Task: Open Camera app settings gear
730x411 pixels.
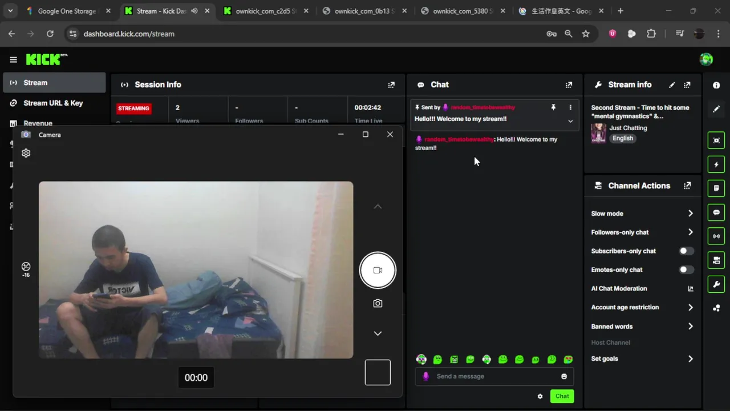Action: pyautogui.click(x=26, y=153)
